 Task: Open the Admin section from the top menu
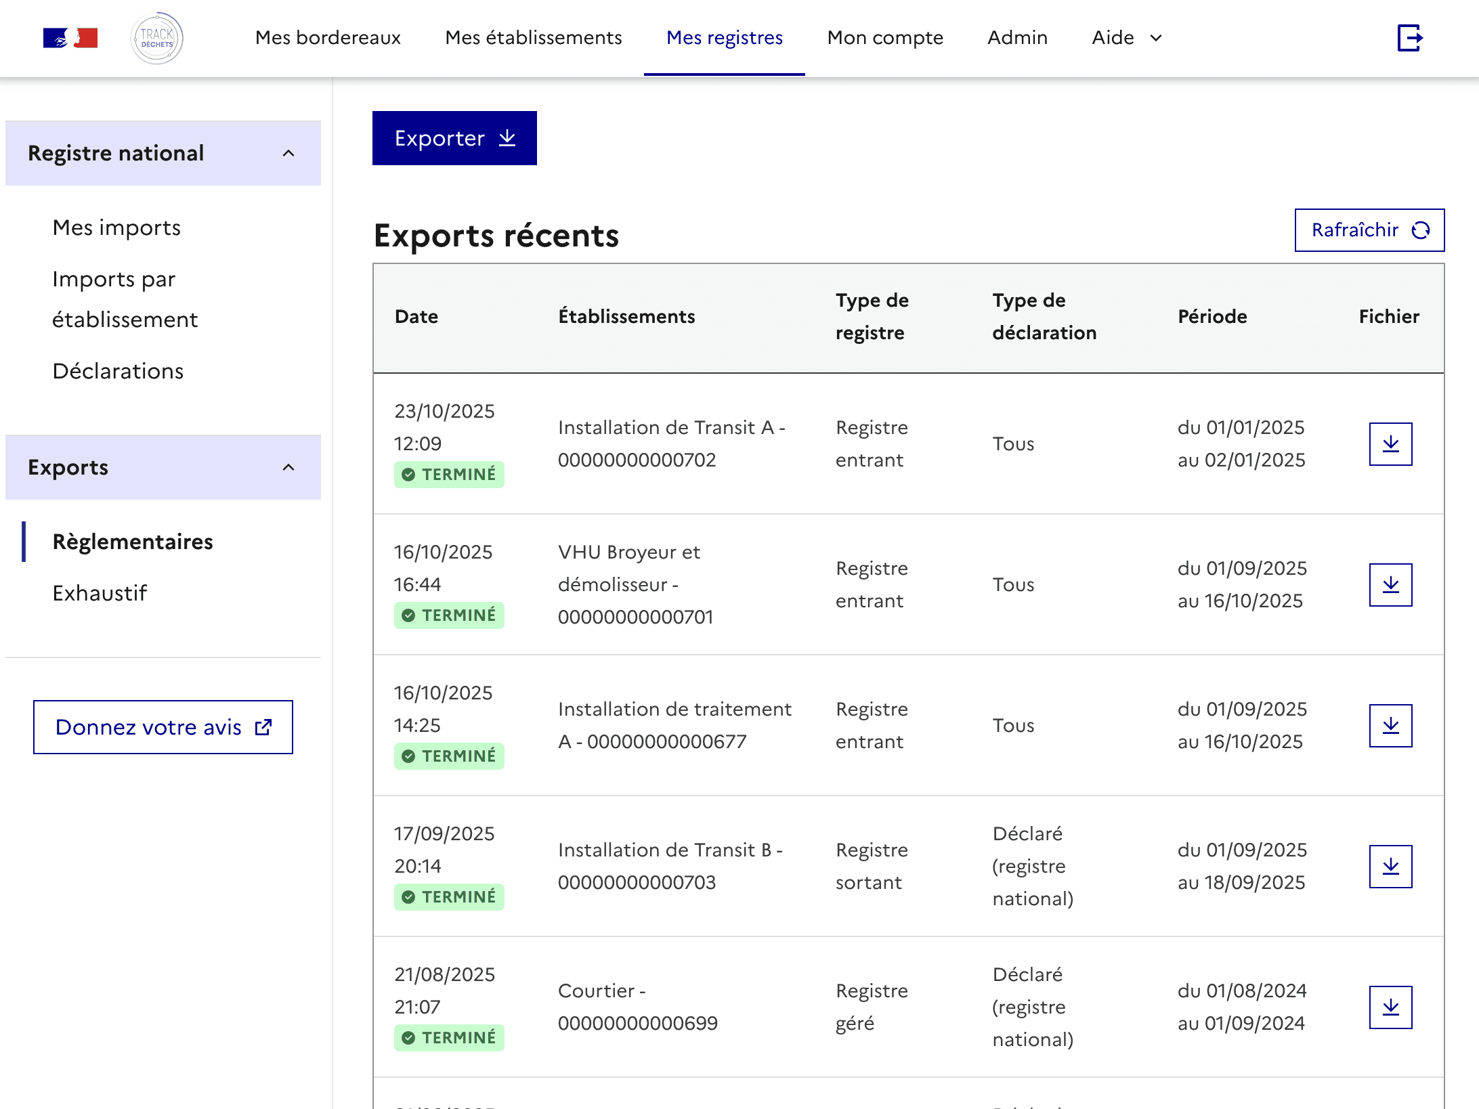click(x=1016, y=38)
